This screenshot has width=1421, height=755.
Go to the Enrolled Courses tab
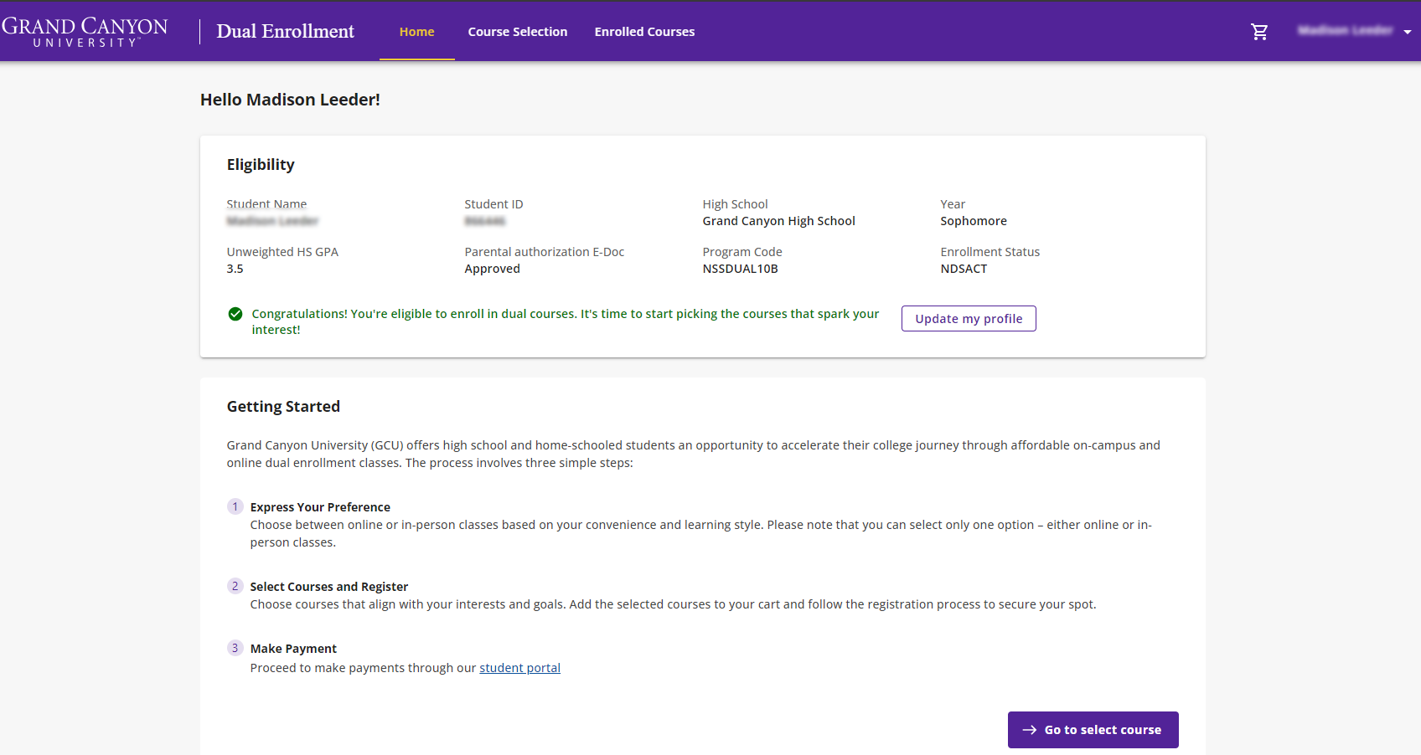[x=644, y=32]
